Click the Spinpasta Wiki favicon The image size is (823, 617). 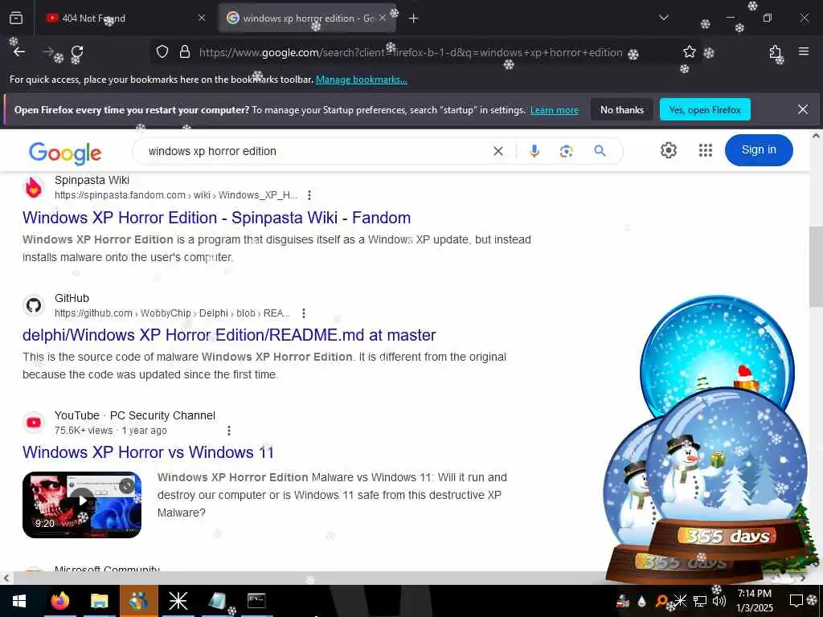pos(34,187)
